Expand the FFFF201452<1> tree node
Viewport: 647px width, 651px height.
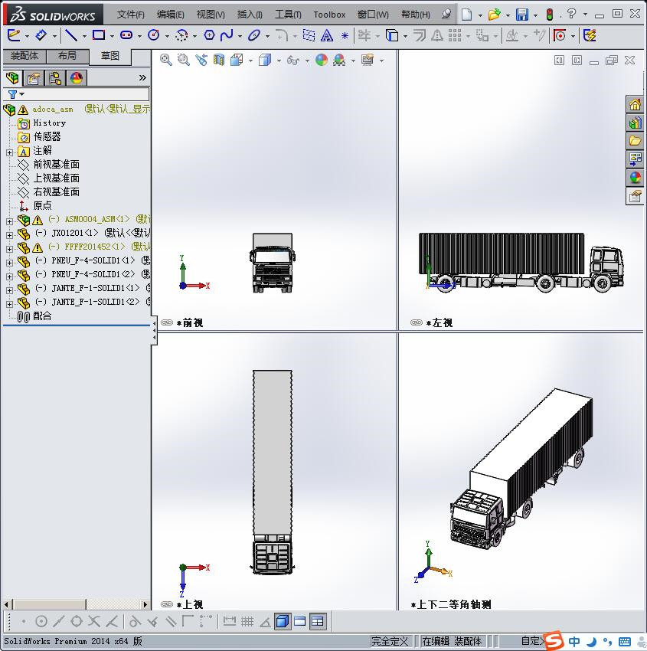9,249
